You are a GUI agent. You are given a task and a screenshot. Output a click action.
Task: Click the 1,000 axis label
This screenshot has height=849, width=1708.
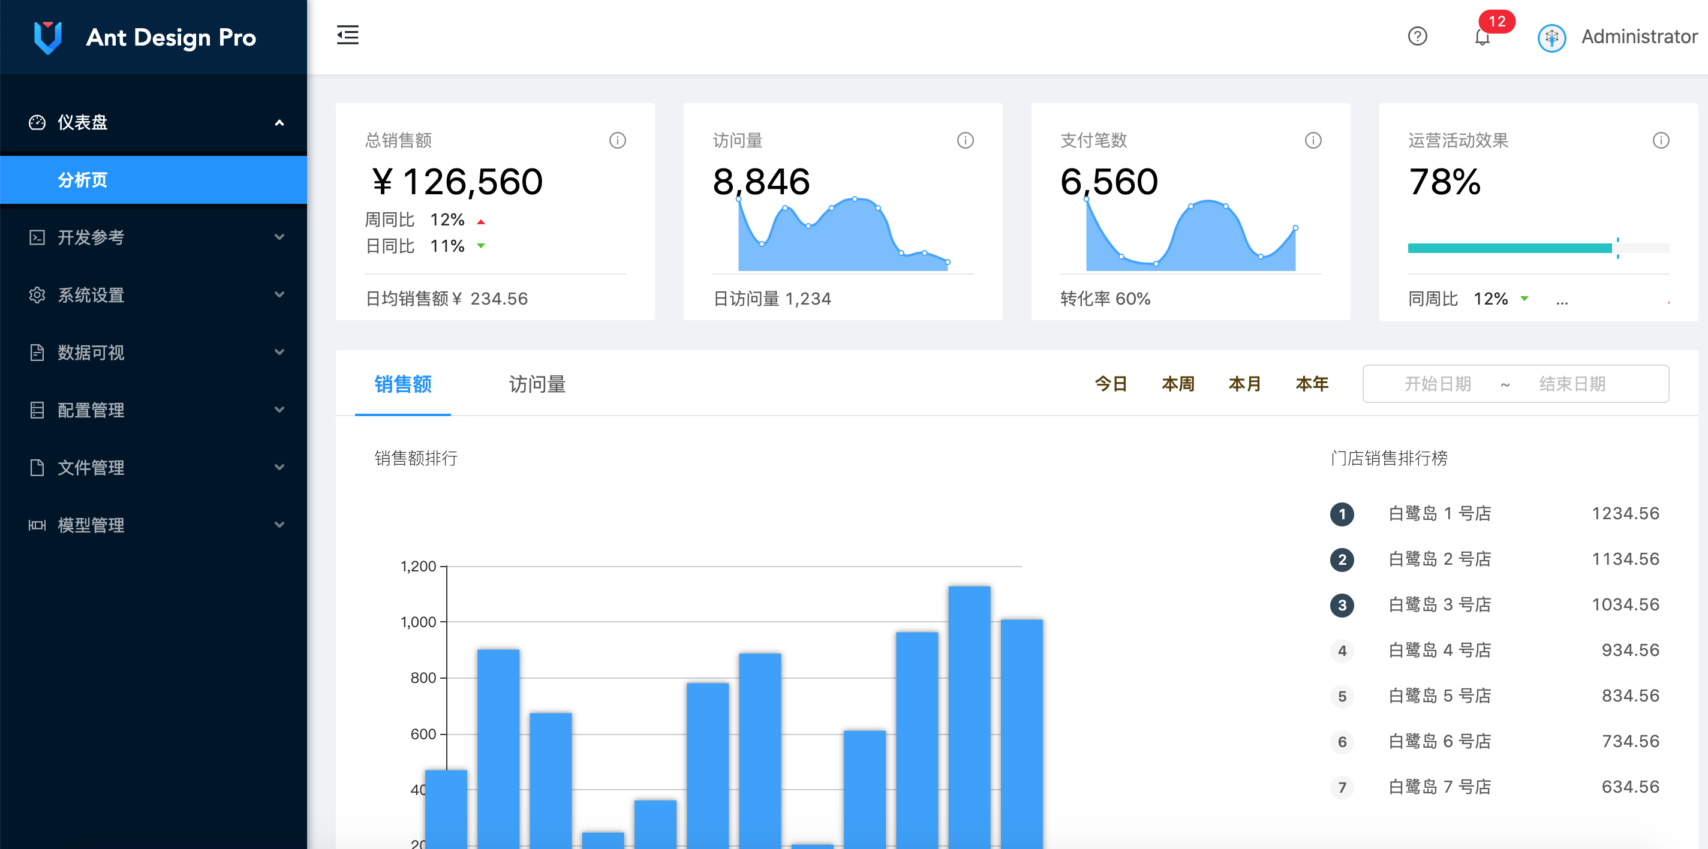click(x=418, y=622)
